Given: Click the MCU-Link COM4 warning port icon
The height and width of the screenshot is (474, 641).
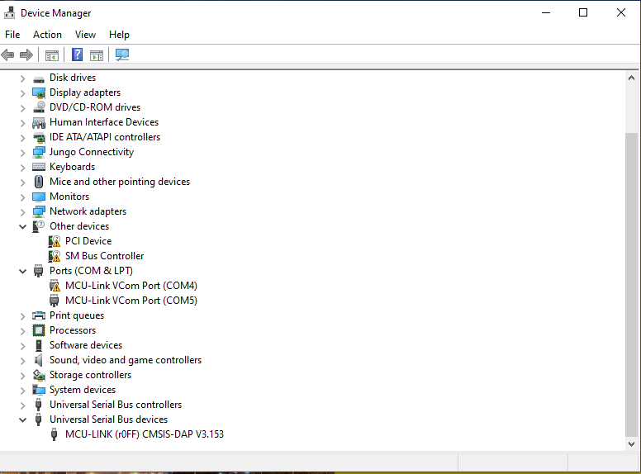Looking at the screenshot, I should [55, 286].
